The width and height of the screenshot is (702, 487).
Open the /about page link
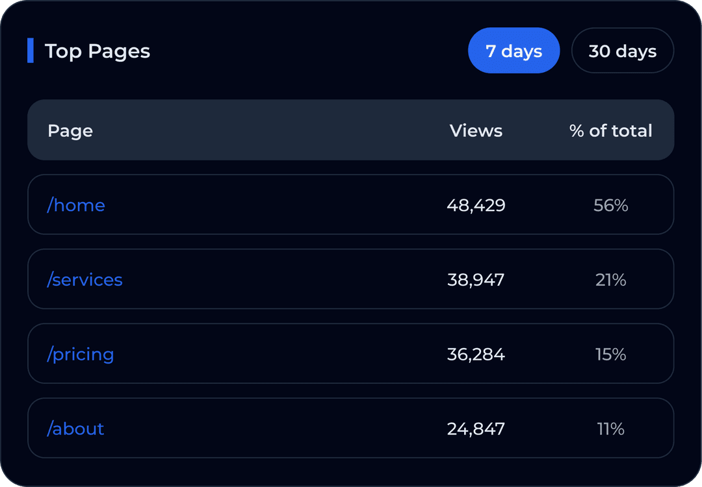coord(75,429)
